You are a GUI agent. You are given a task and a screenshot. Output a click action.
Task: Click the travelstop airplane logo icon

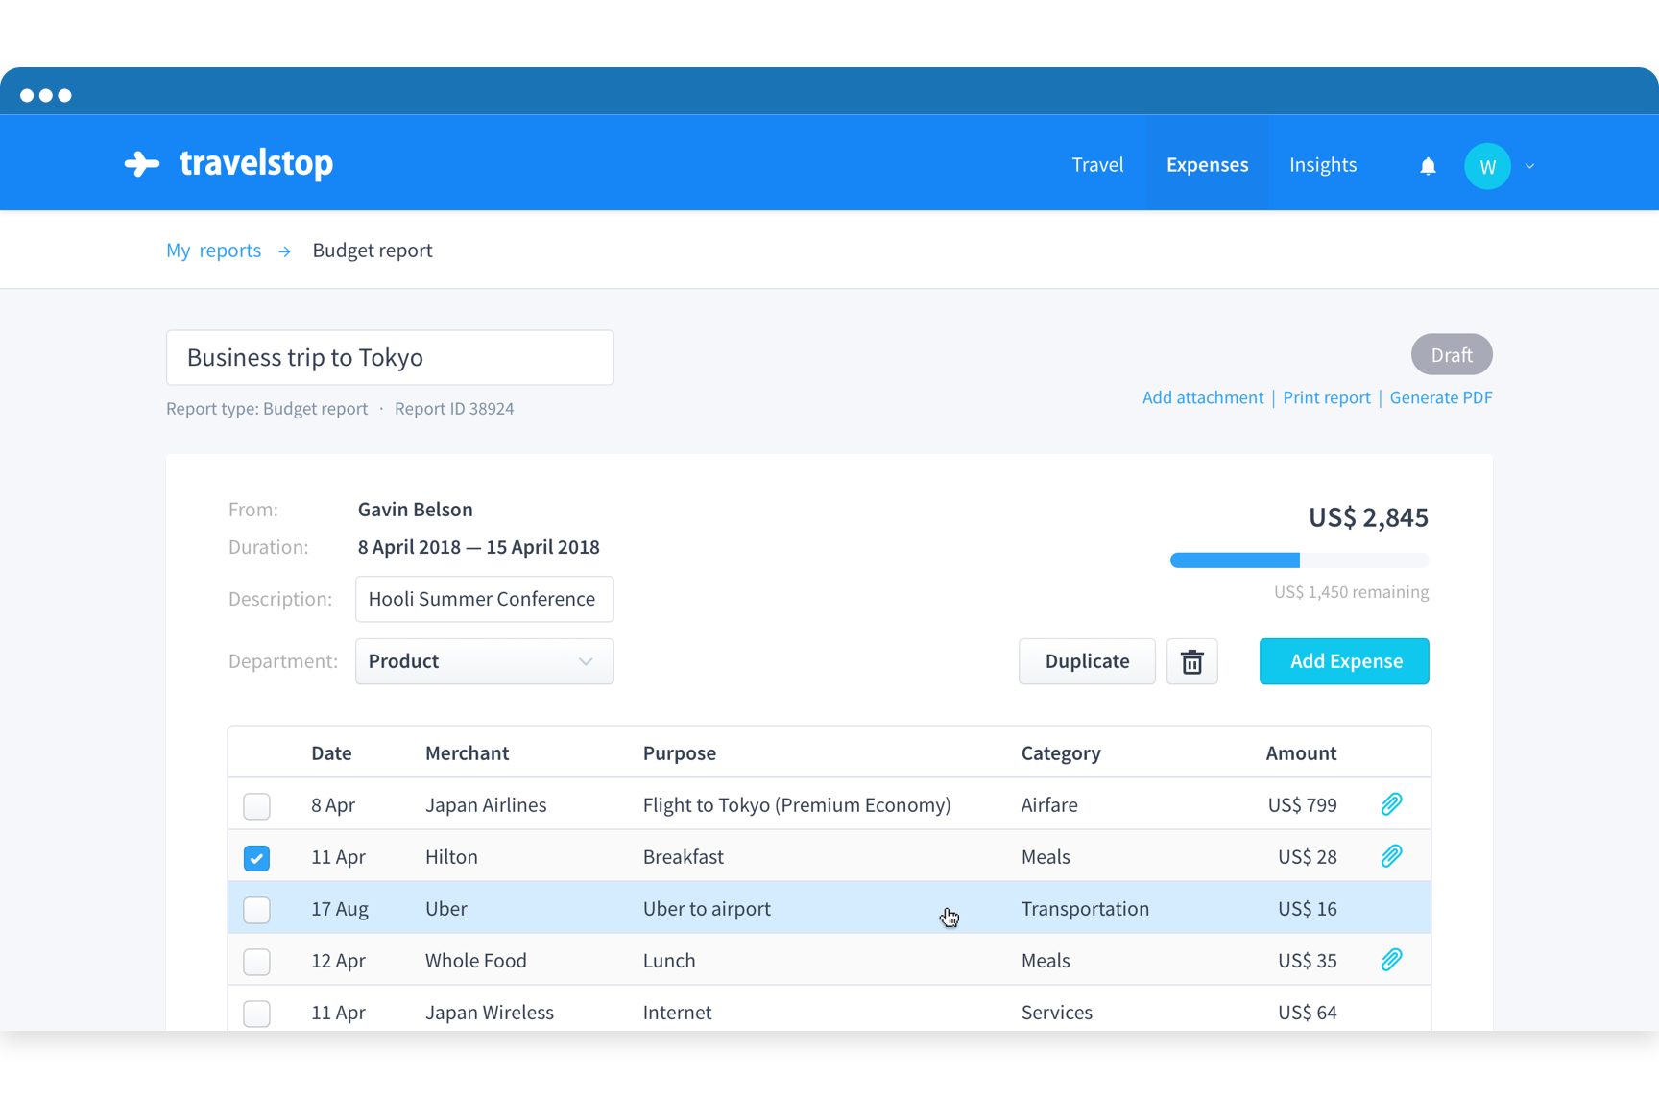click(142, 164)
